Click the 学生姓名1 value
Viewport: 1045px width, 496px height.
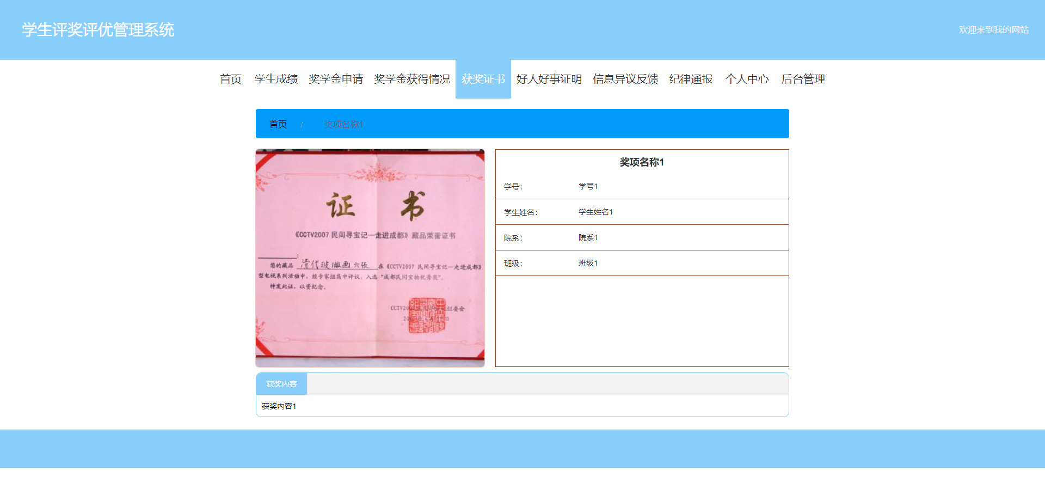click(x=595, y=212)
